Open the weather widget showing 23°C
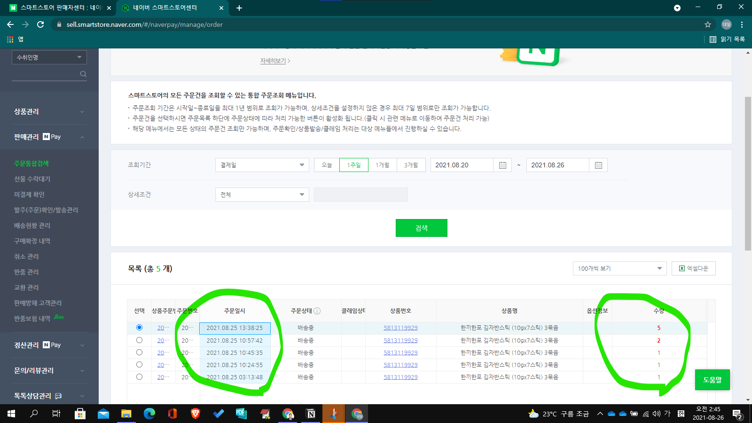The image size is (752, 423). pos(558,414)
